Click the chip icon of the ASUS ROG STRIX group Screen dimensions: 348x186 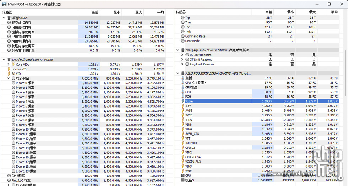183,73
